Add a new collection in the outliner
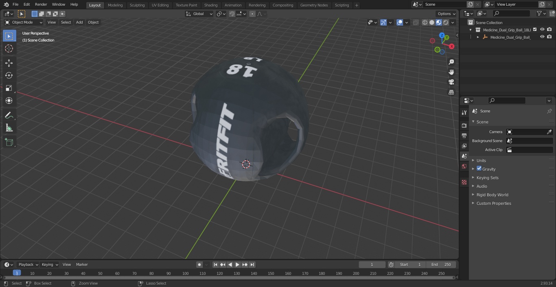 point(552,13)
